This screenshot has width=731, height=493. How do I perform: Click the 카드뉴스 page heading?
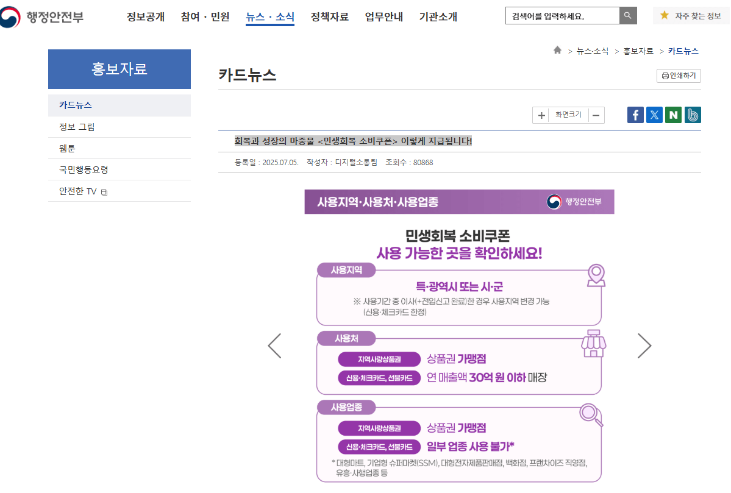coord(247,75)
